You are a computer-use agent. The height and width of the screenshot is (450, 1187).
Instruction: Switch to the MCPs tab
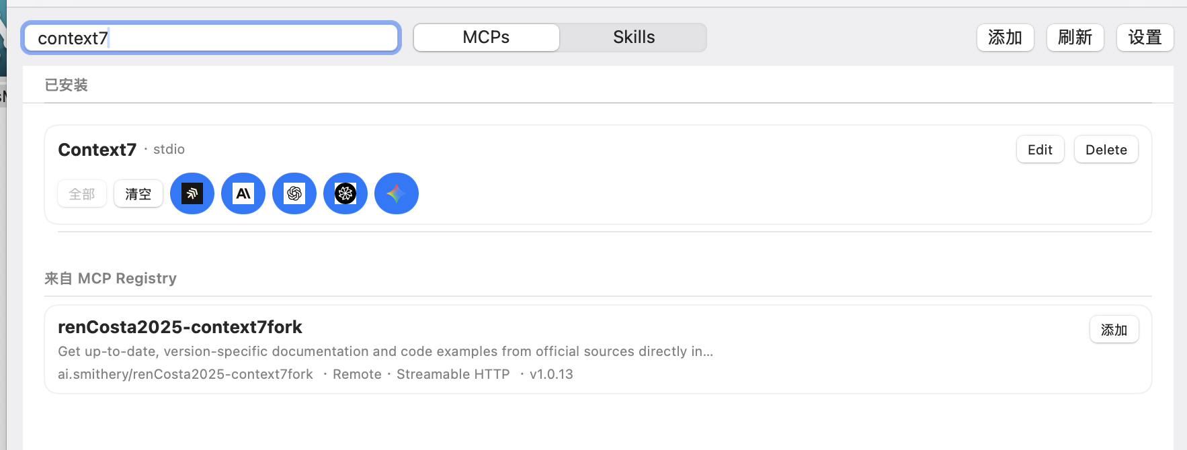click(x=487, y=38)
